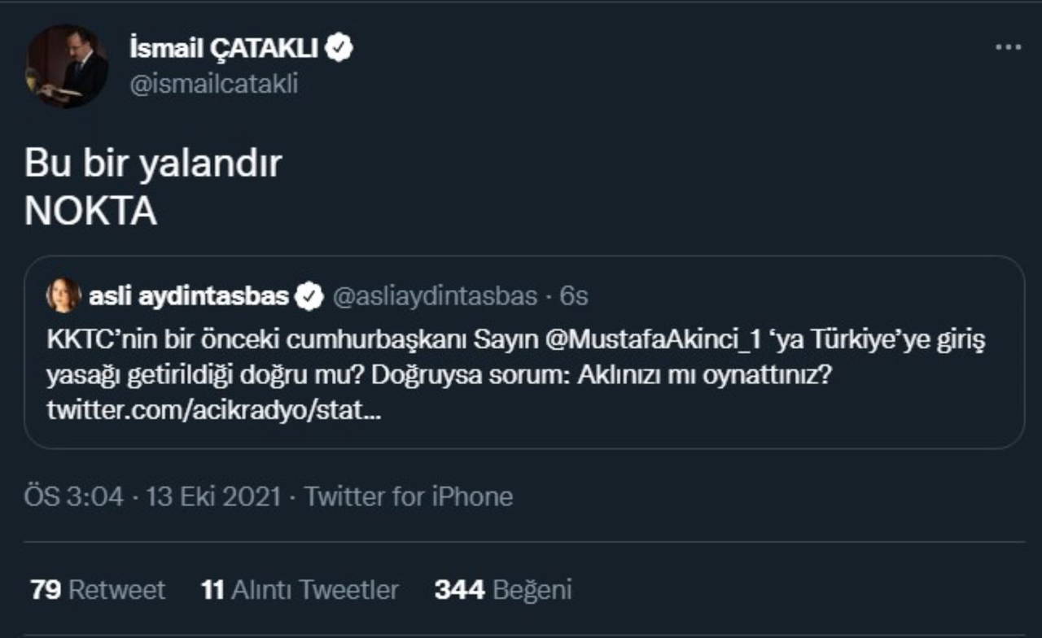Click the word "NOKTA" in the tweet

click(91, 212)
